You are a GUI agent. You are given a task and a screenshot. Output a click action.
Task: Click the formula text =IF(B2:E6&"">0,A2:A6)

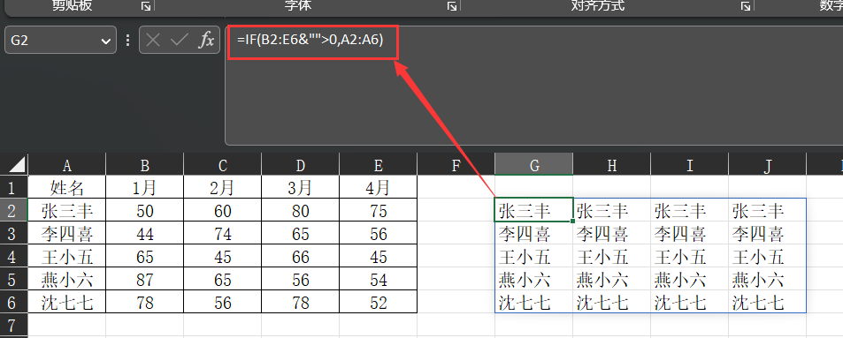(310, 39)
